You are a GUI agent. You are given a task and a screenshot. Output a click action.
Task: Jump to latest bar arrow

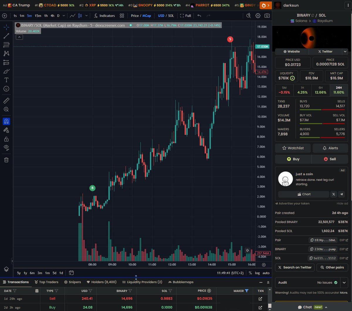(248, 250)
